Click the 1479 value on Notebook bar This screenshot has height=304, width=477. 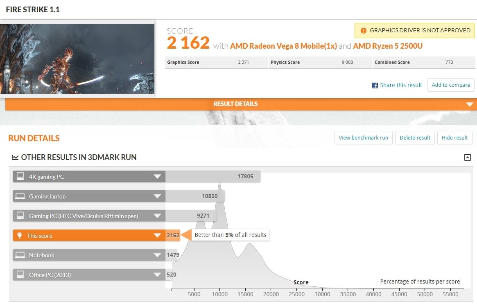tap(173, 255)
